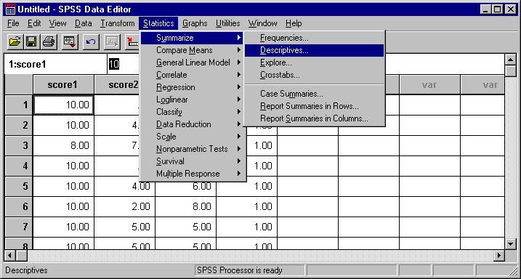Select row header number 1
The image size is (521, 279).
pyautogui.click(x=19, y=105)
